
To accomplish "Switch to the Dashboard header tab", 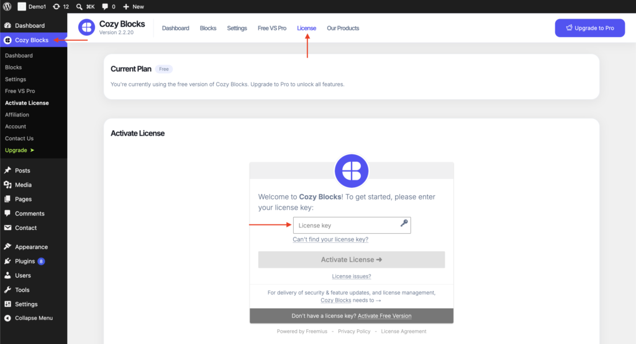I will (176, 28).
